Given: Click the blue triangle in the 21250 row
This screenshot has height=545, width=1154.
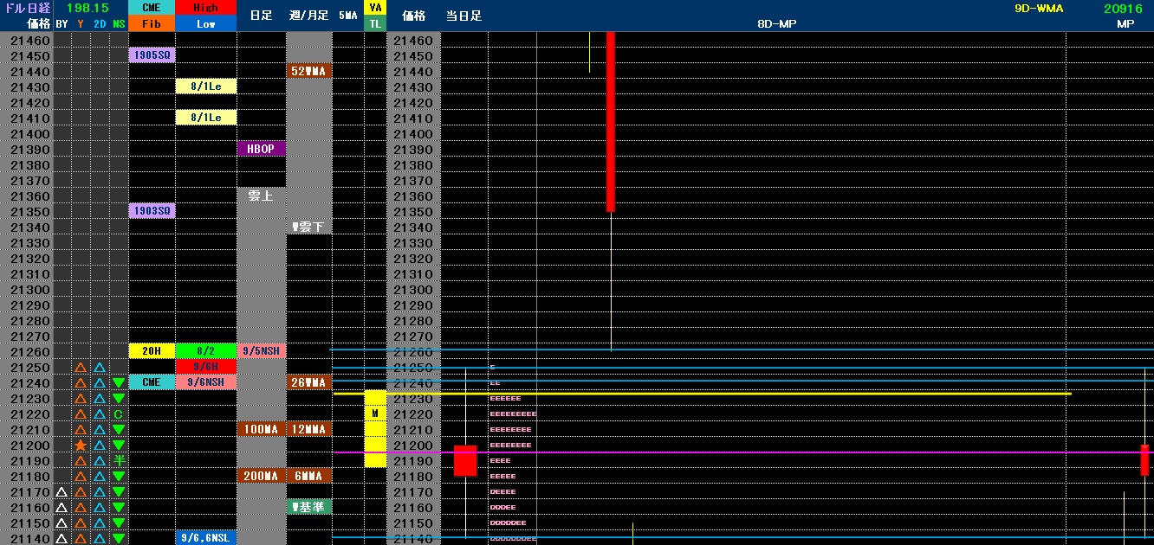Looking at the screenshot, I should coord(100,368).
